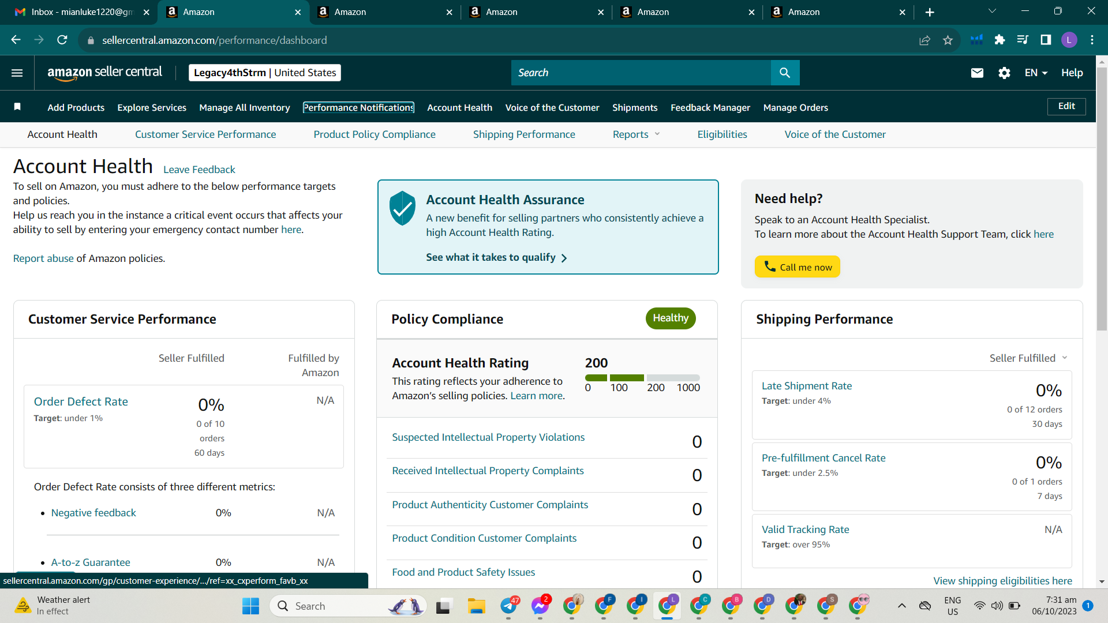Image resolution: width=1108 pixels, height=623 pixels.
Task: Open the Late Shipment Rate link
Action: point(807,386)
